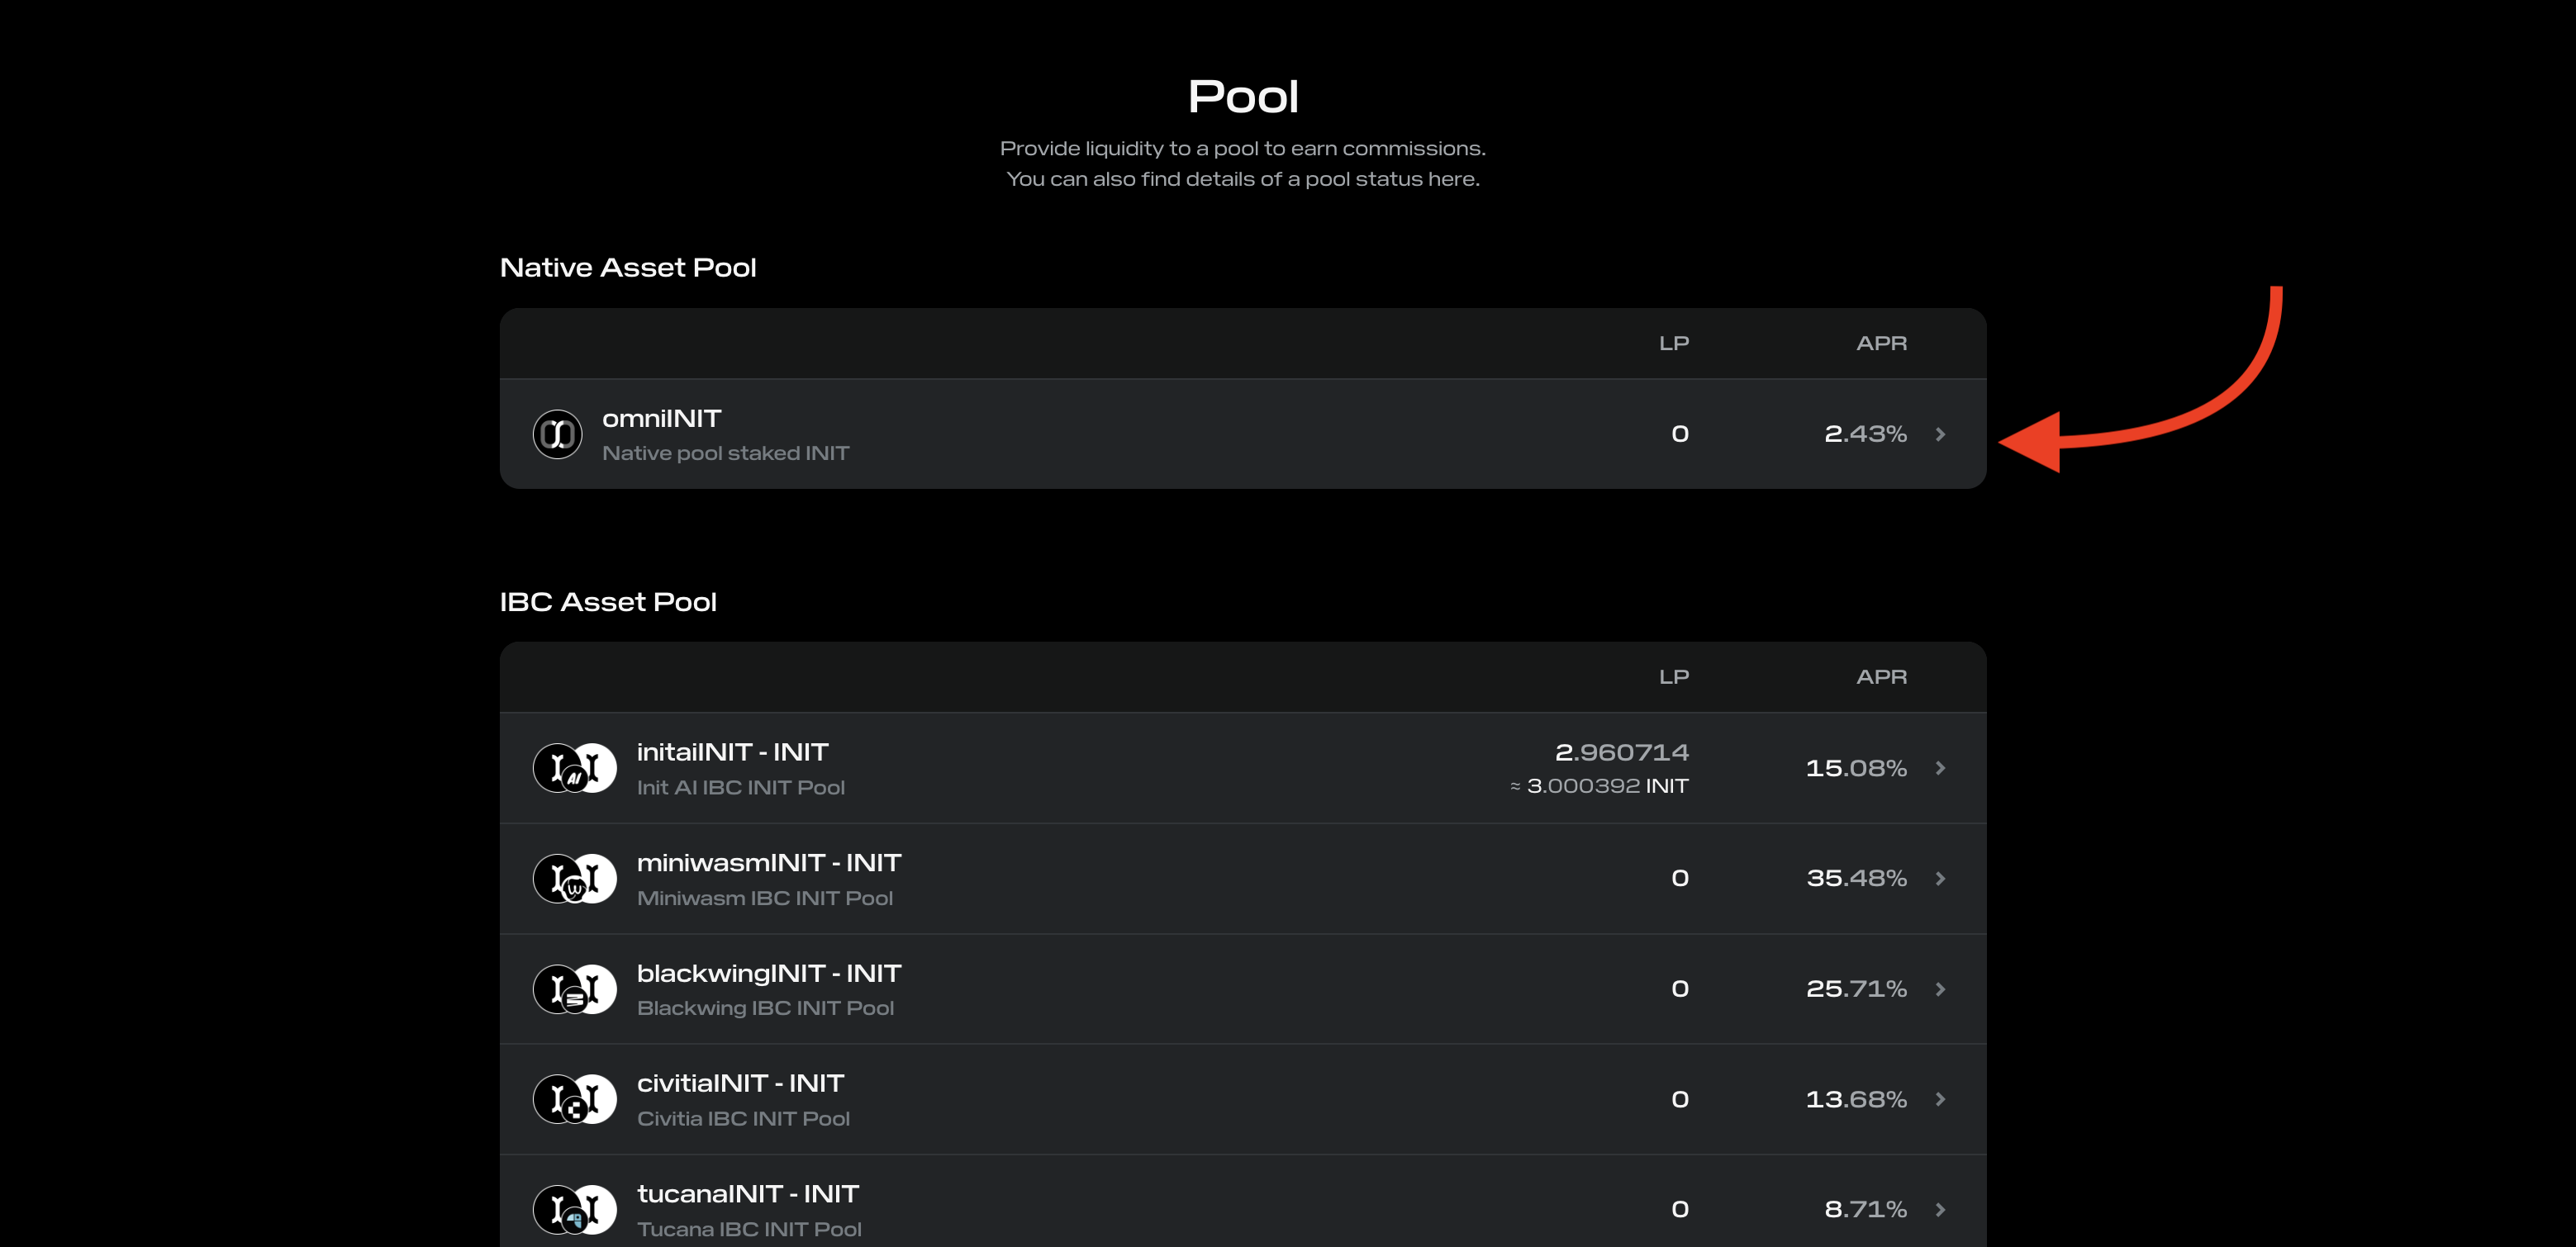Viewport: 2576px width, 1247px height.
Task: Click the 2.960714 LP balance value
Action: [x=1621, y=752]
